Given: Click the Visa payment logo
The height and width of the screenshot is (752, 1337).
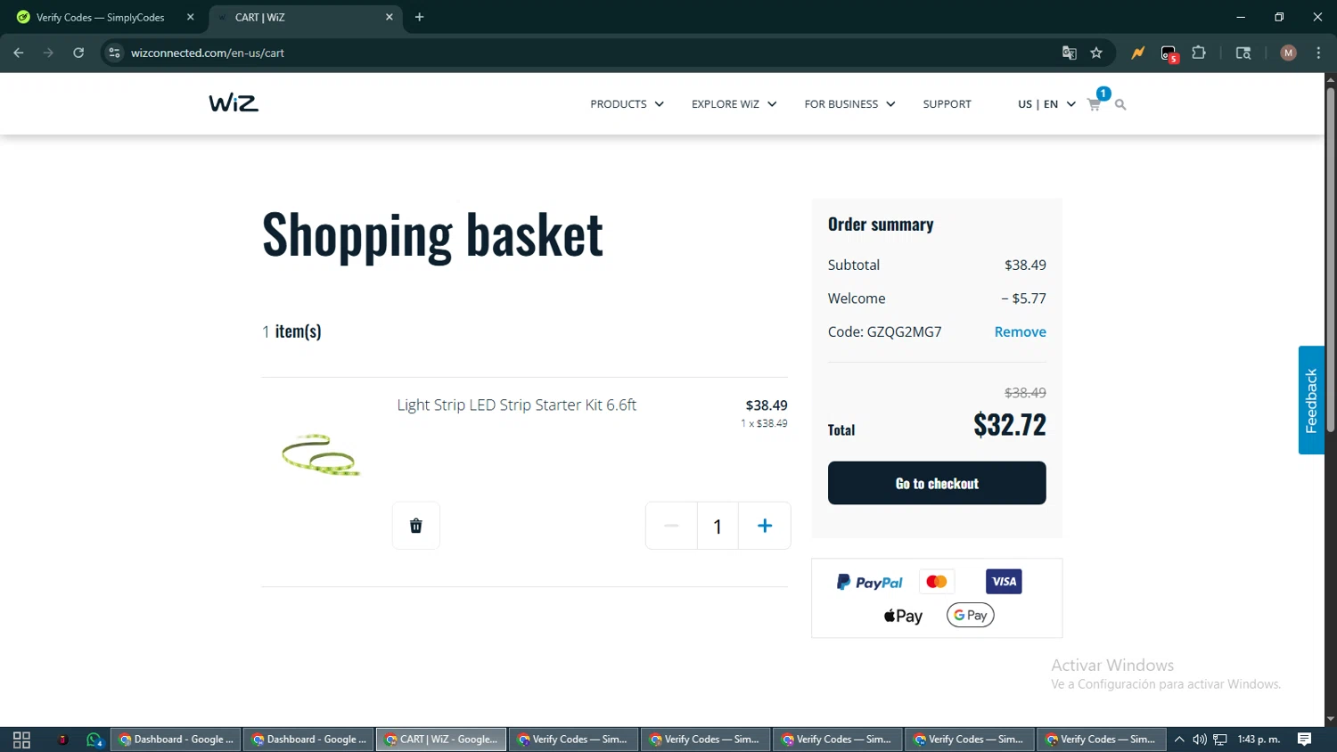Looking at the screenshot, I should 1004,582.
